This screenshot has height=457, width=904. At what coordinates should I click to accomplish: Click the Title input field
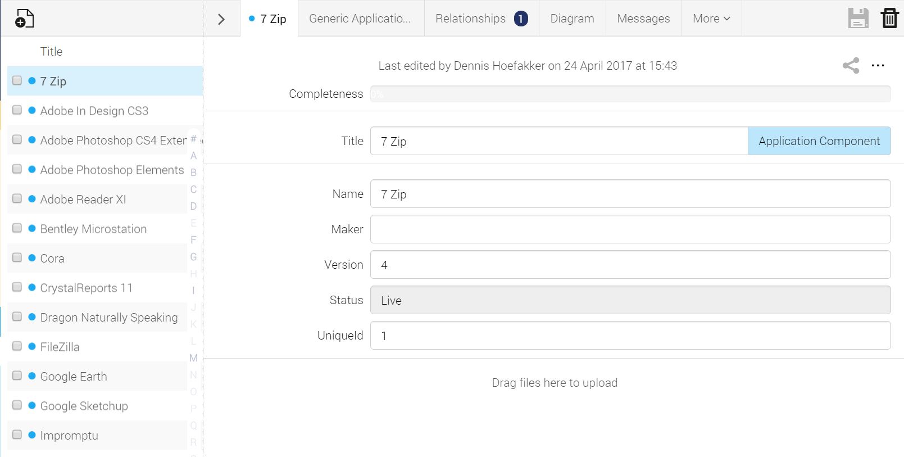[x=559, y=141]
